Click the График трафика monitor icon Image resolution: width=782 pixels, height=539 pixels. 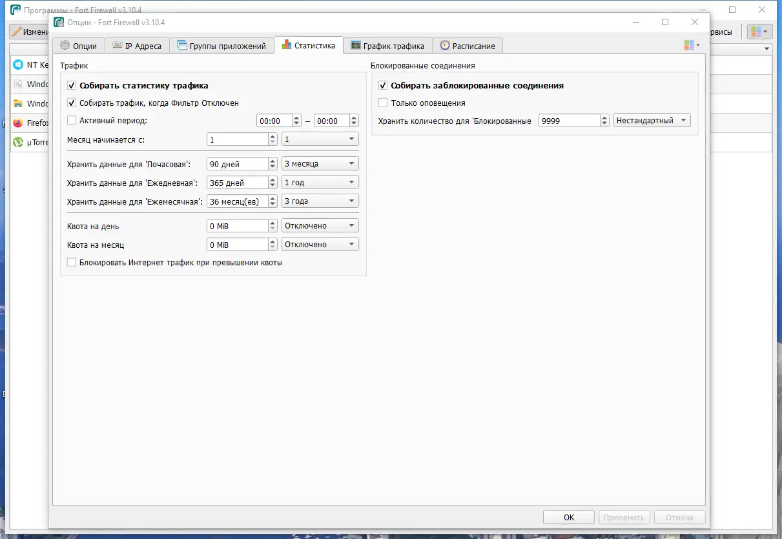point(355,46)
